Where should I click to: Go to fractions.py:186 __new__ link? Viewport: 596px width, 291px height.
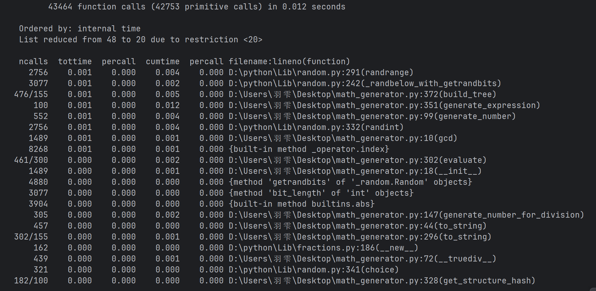point(323,248)
